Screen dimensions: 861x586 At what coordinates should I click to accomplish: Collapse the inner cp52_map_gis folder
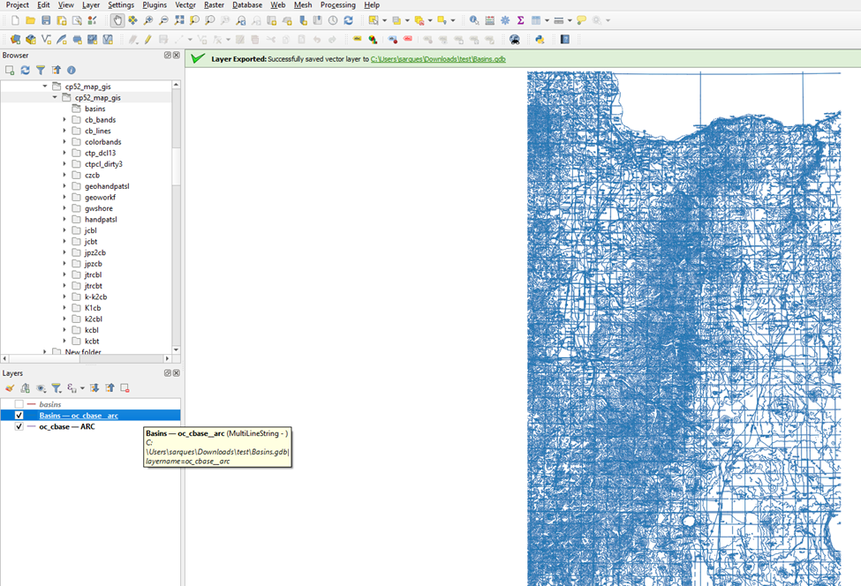click(55, 98)
